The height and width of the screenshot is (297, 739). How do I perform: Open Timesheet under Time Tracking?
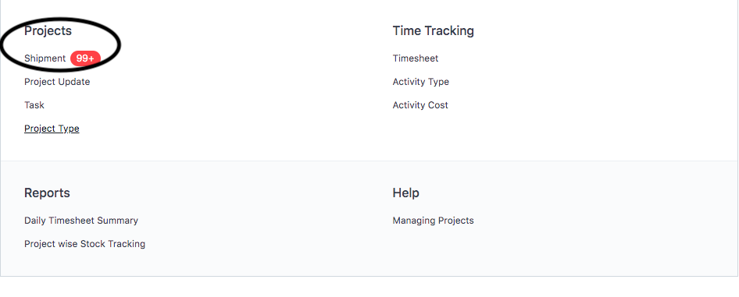point(416,58)
